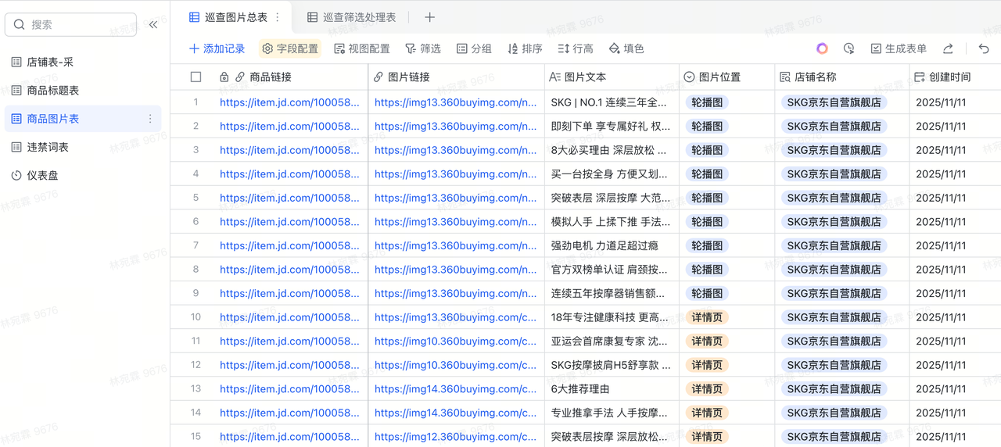The height and width of the screenshot is (447, 1001).
Task: Toggle the select-all checkbox in header
Action: tap(196, 77)
